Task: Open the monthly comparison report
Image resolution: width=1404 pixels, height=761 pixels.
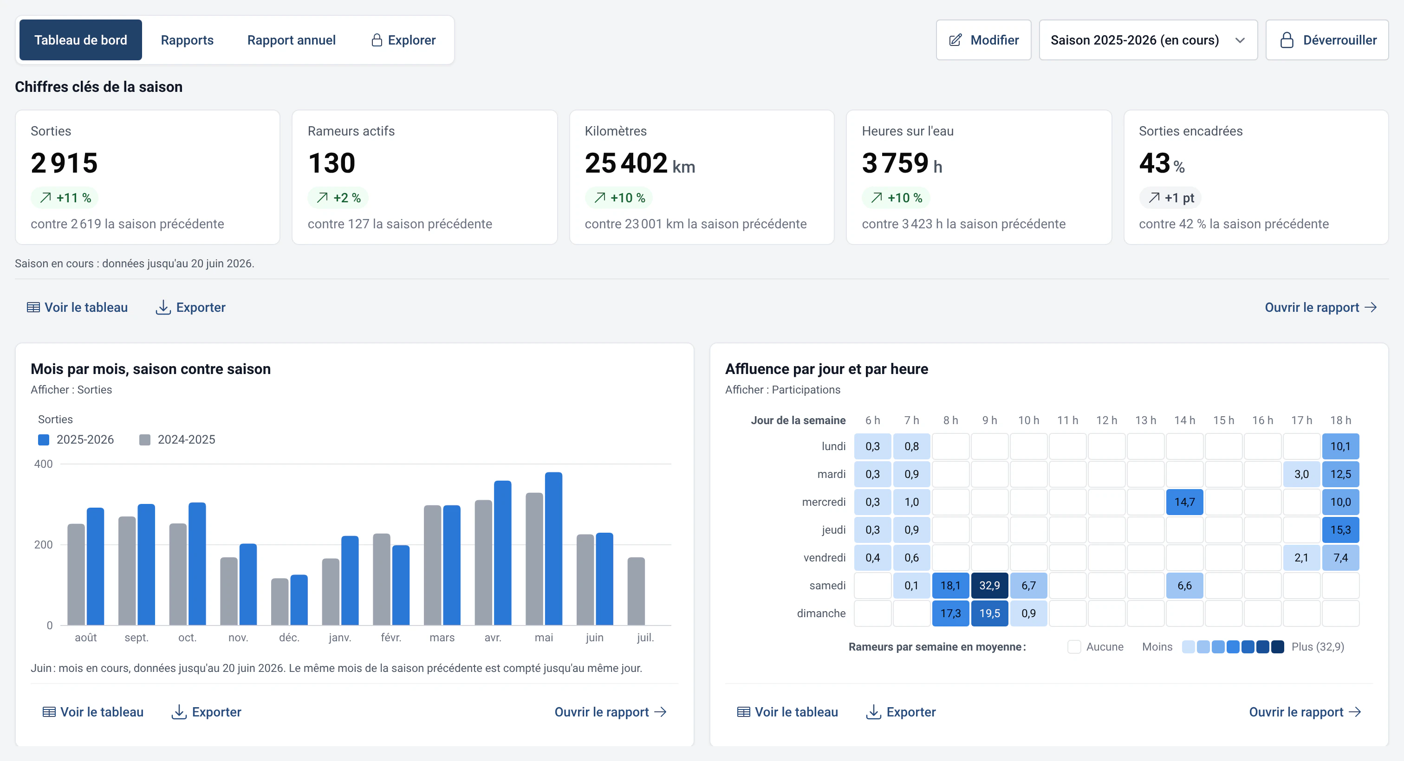Action: [611, 712]
